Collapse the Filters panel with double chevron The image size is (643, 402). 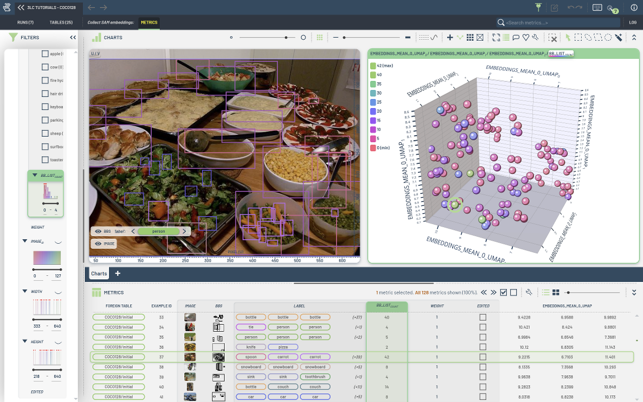coord(73,38)
